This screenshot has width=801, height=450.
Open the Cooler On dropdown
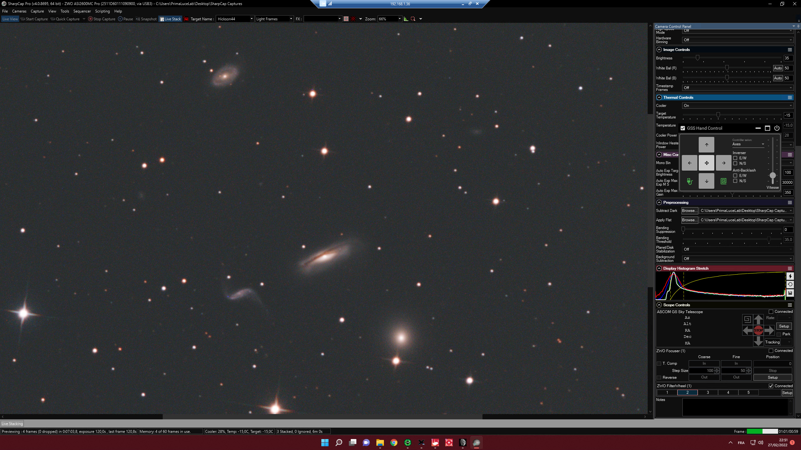click(737, 106)
